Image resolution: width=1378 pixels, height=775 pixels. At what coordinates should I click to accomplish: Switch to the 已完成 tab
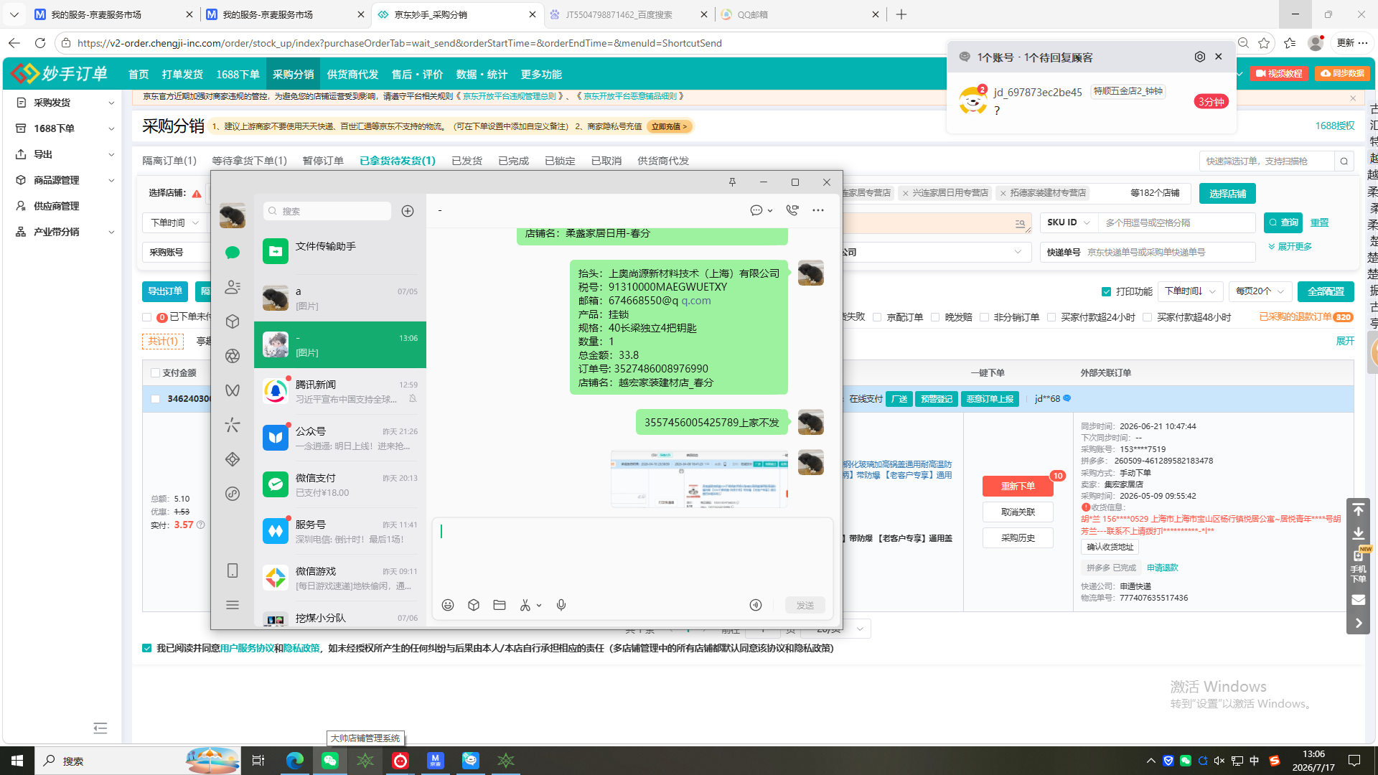[513, 161]
